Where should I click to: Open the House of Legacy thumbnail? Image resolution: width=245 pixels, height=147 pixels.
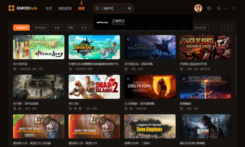click(39, 47)
